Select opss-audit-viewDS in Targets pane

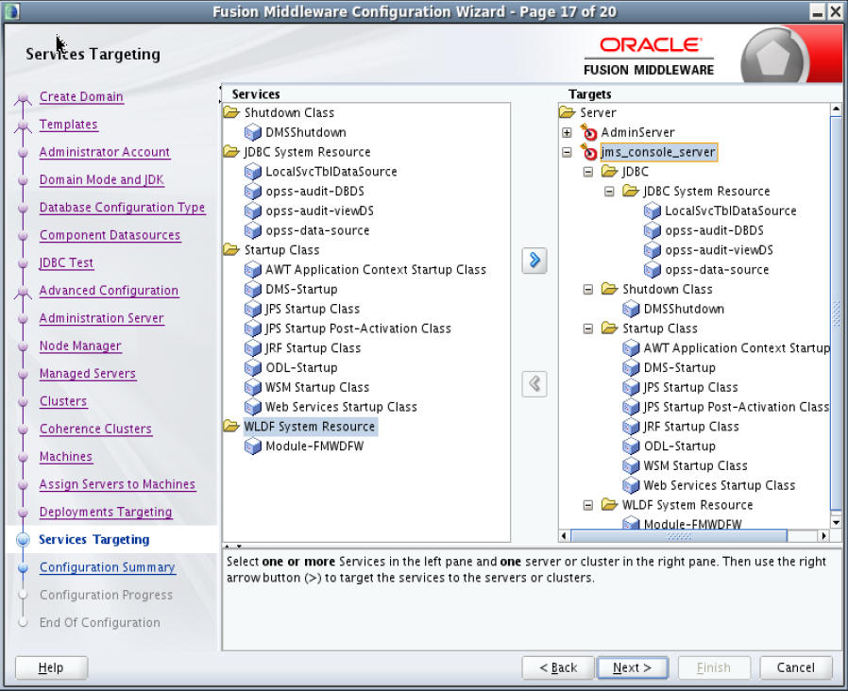pyautogui.click(x=719, y=250)
